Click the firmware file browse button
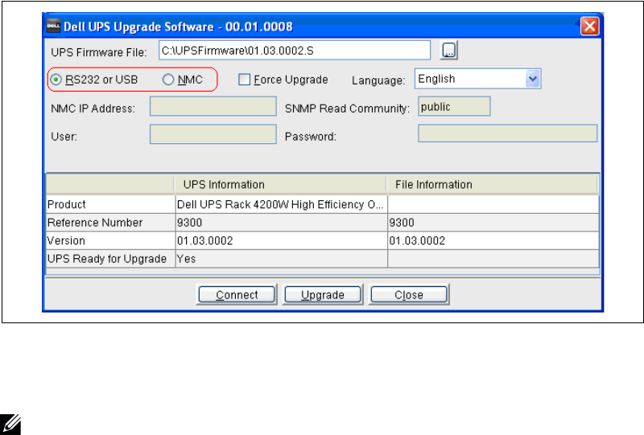644x435 pixels. [449, 50]
